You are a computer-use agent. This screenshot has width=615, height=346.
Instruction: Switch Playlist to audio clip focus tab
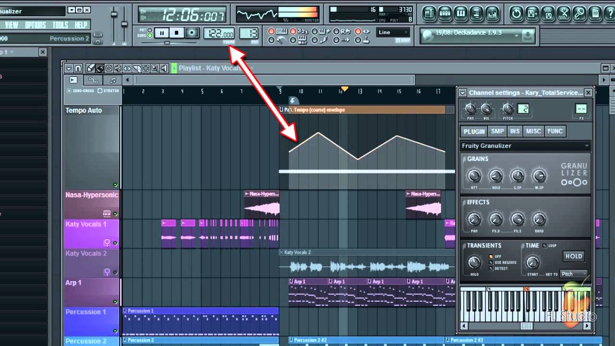[x=73, y=80]
